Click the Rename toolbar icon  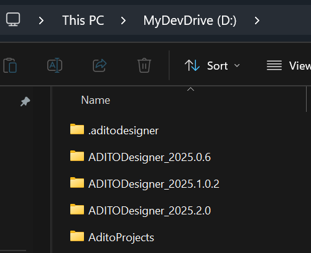click(55, 65)
